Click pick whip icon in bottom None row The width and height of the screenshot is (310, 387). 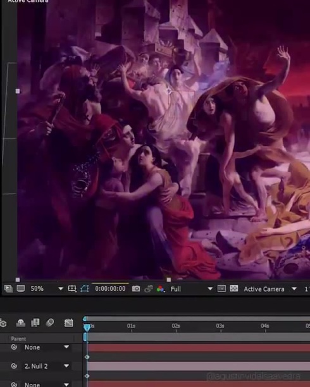(x=15, y=384)
